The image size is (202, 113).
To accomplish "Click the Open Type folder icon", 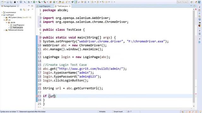I will point(60,2).
